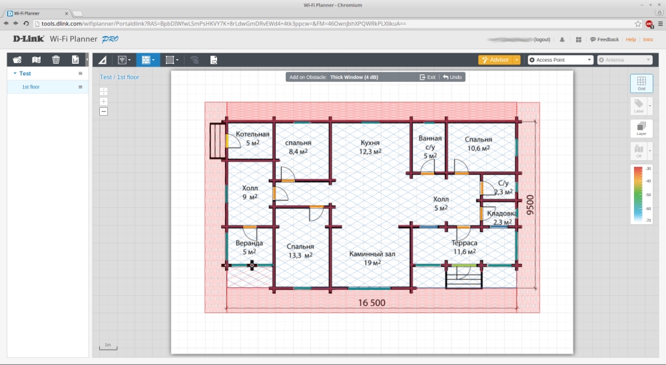
Task: Toggle the Layer panel button
Action: (641, 128)
